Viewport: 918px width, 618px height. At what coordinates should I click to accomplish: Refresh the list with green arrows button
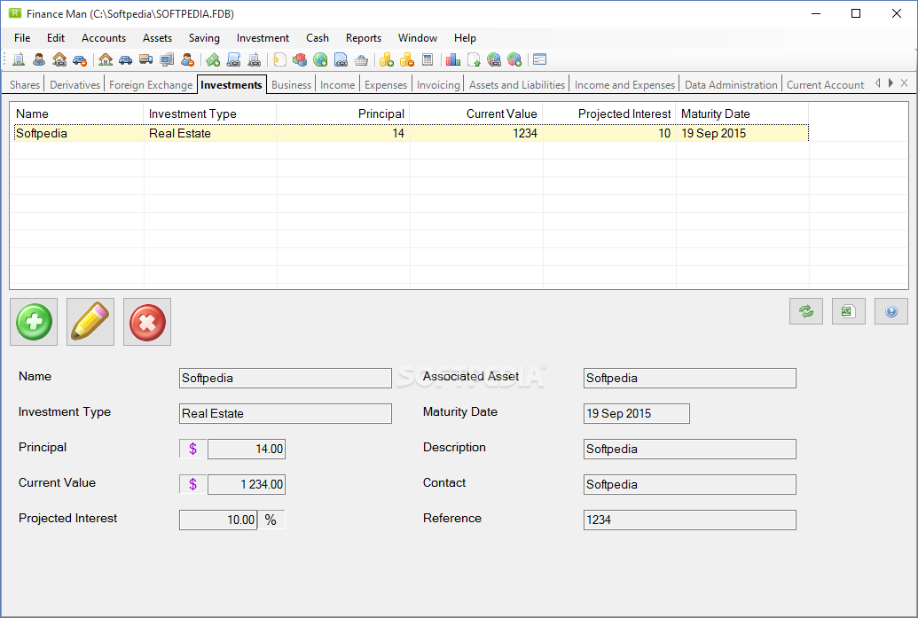pos(806,311)
